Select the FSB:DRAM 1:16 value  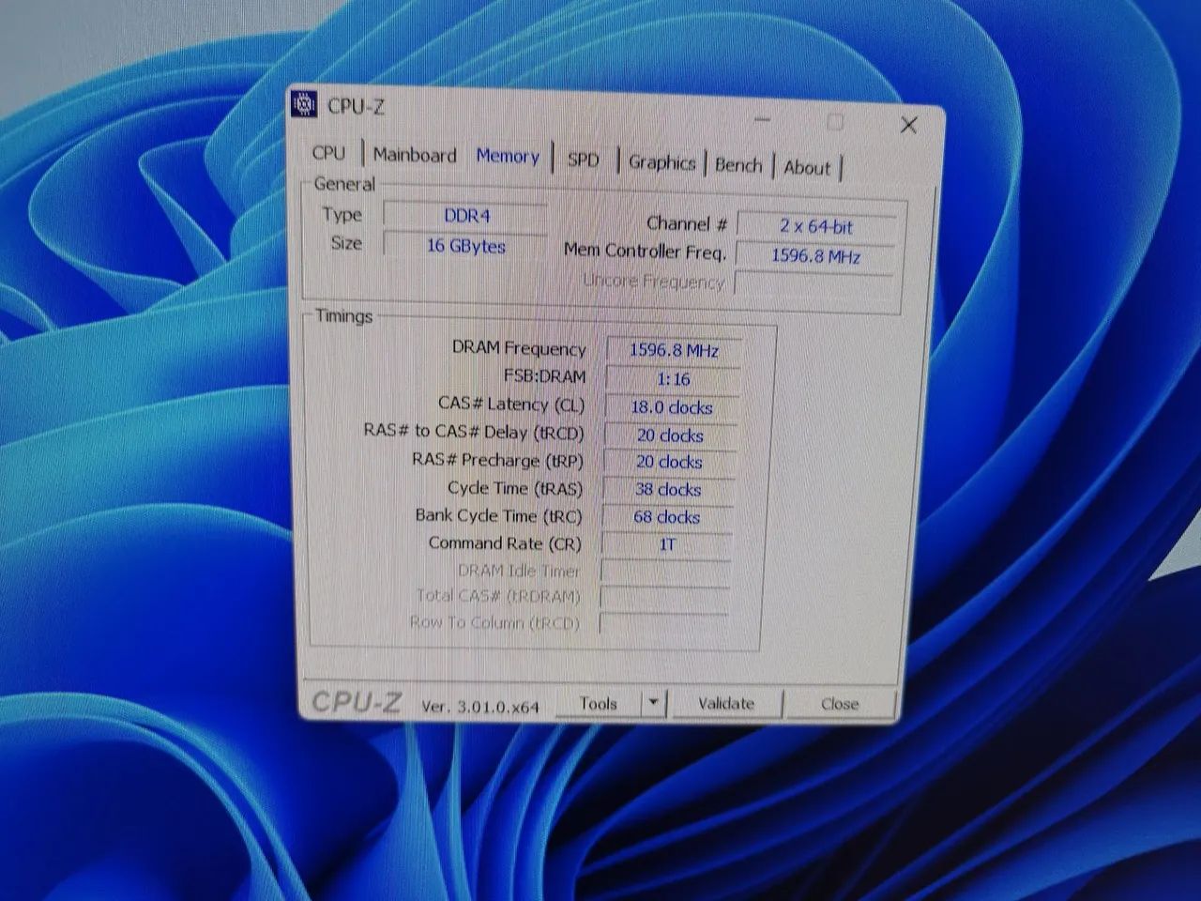[x=673, y=379]
